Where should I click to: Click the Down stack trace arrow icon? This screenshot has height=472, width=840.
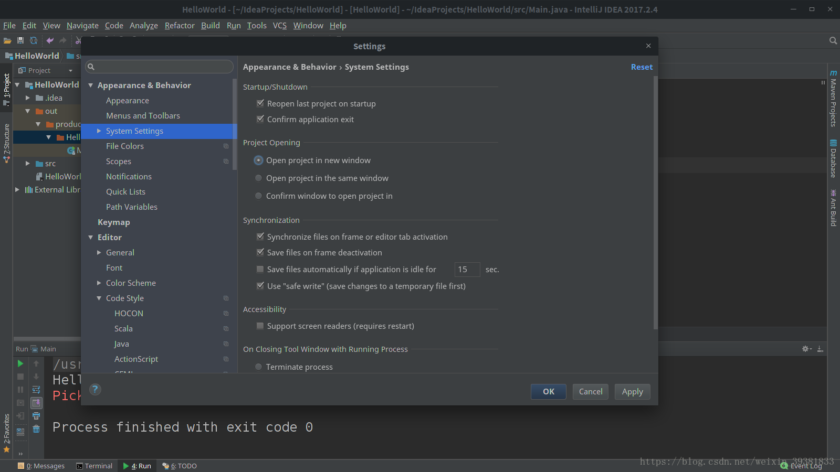pyautogui.click(x=36, y=377)
